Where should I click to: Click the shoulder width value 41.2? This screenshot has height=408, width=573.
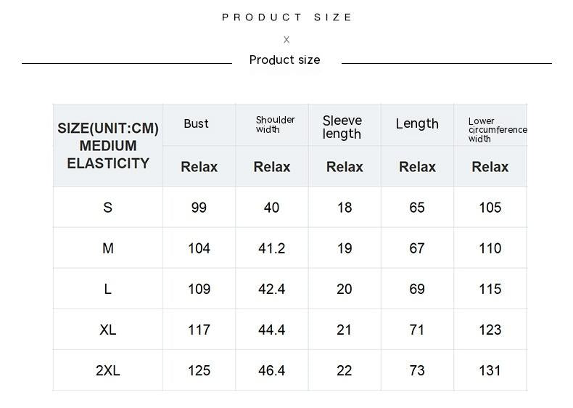271,248
